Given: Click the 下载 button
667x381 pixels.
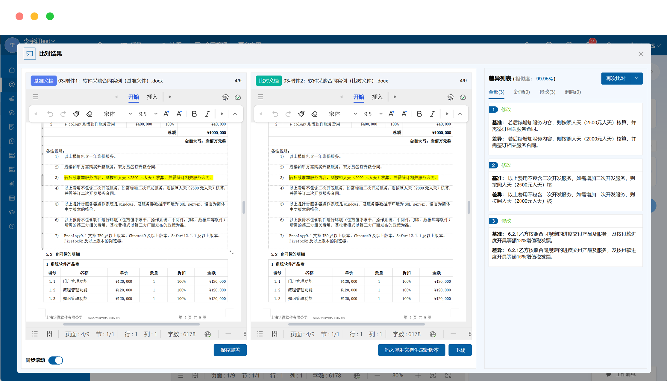Looking at the screenshot, I should point(460,350).
